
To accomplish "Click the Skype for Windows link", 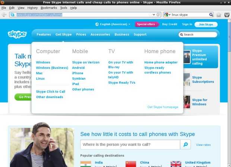I will click(200, 102).
